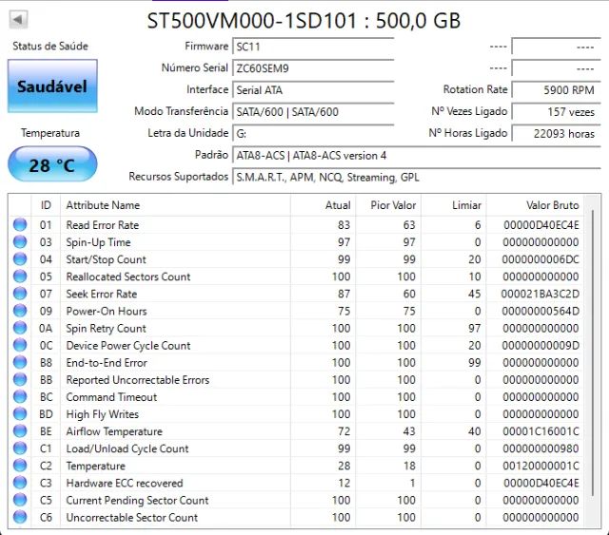Select the Load/Unload Cycle Count name
Viewport: 609px width, 535px height.
(128, 449)
